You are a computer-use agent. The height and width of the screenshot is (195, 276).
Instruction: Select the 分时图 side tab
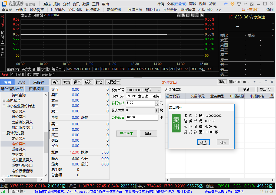3,21
